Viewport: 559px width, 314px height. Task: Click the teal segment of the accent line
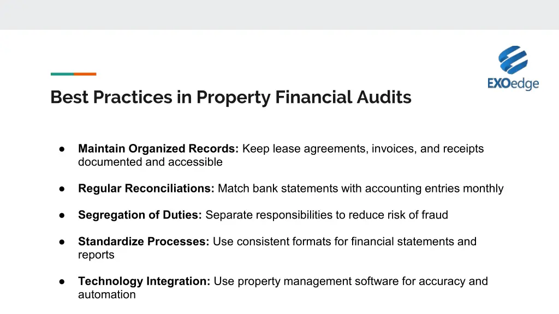(x=62, y=74)
